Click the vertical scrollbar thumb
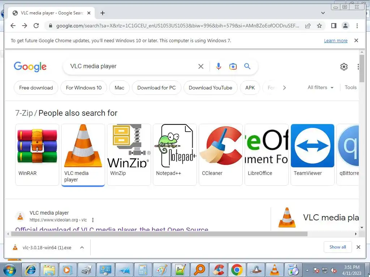 (x=362, y=68)
